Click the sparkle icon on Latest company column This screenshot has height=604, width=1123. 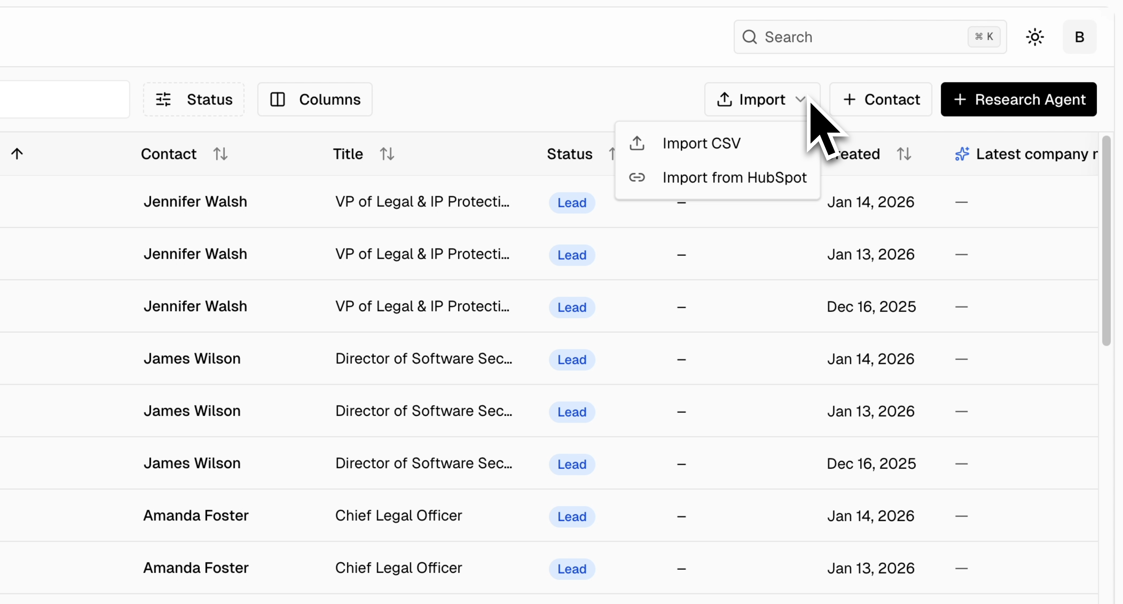pos(962,154)
